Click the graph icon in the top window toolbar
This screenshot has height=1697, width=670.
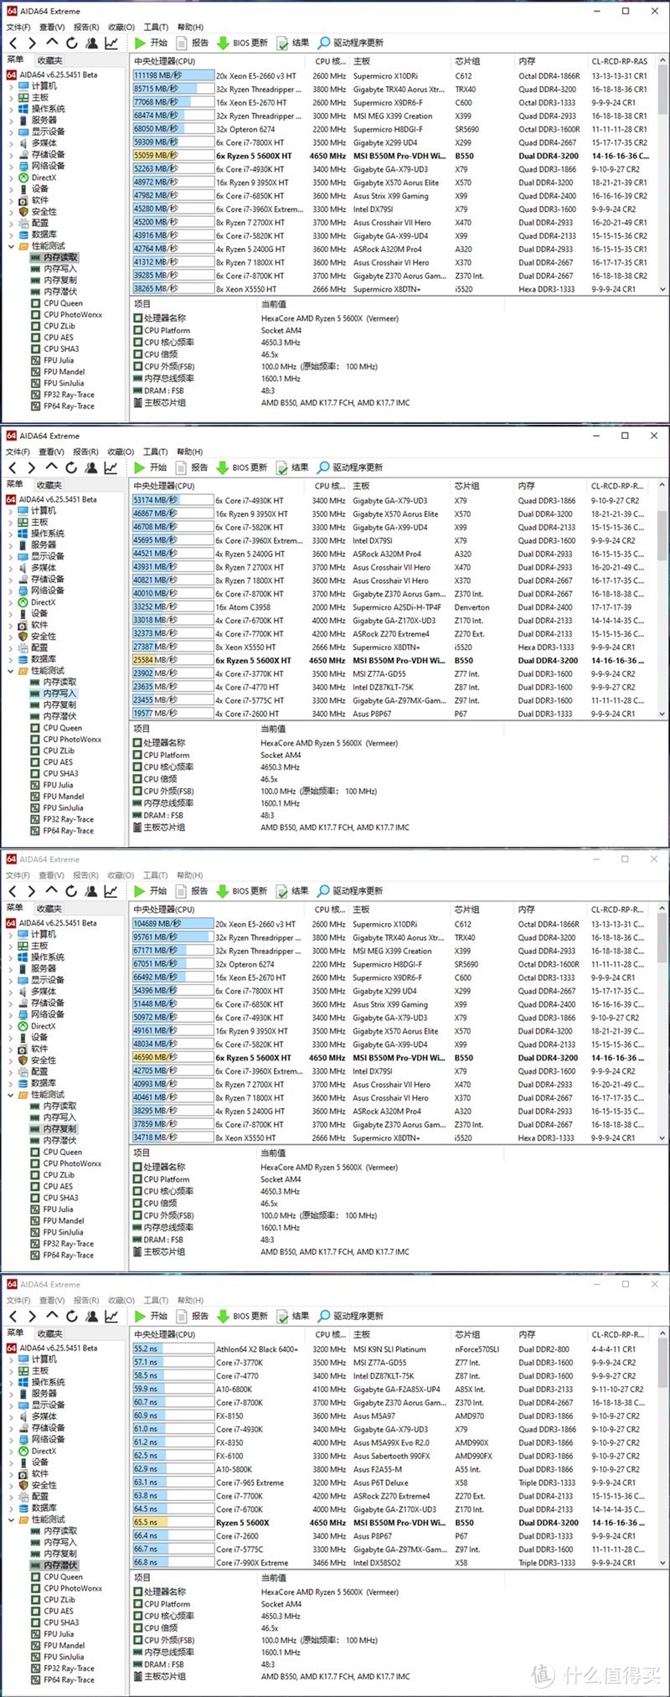(111, 43)
